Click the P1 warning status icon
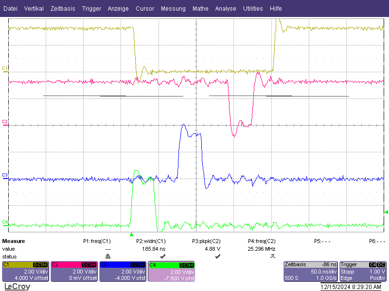Image resolution: width=389 pixels, height=291 pixels. click(x=108, y=256)
